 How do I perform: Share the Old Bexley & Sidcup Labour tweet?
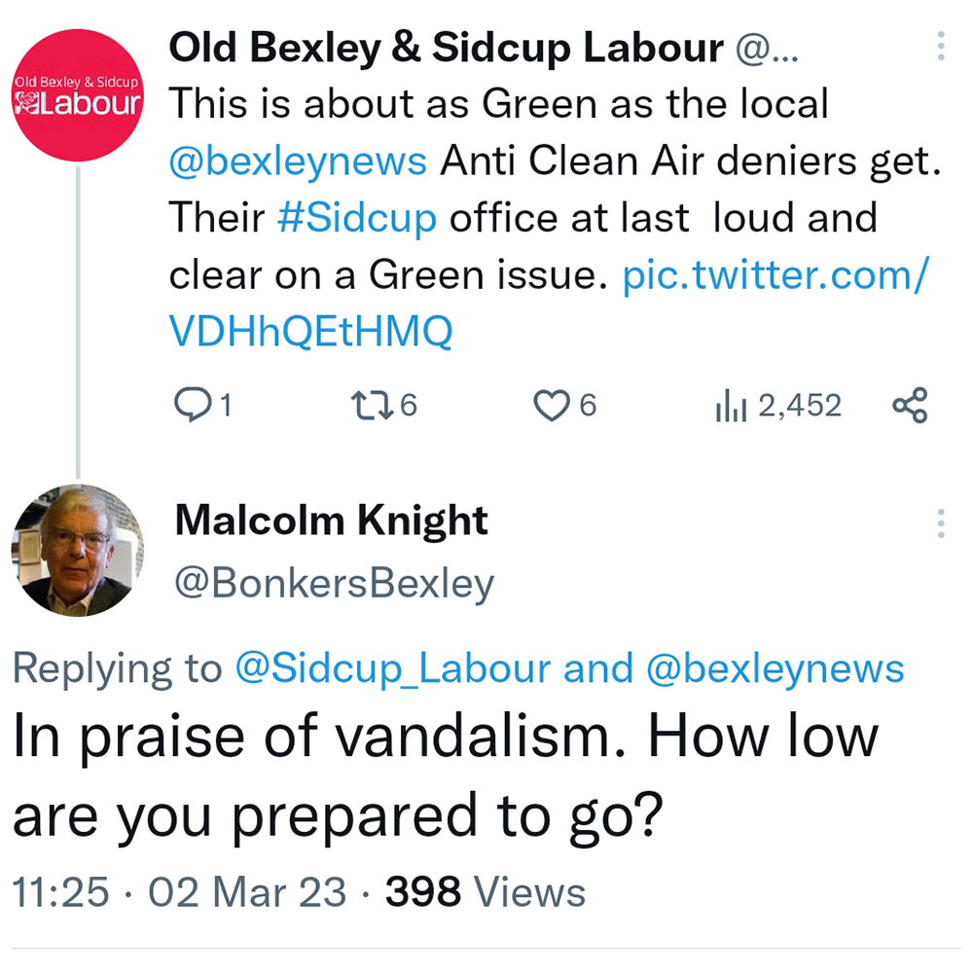[911, 406]
